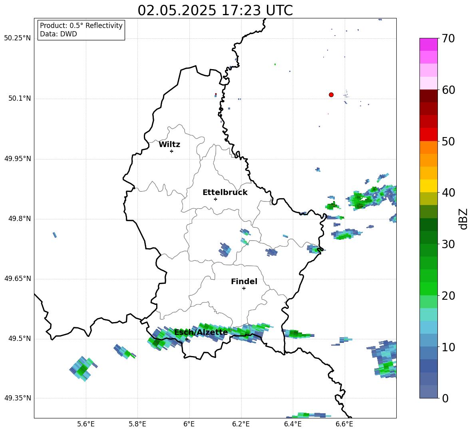Click the dBZ colorbar label
This screenshot has height=432, width=473.
point(463,219)
